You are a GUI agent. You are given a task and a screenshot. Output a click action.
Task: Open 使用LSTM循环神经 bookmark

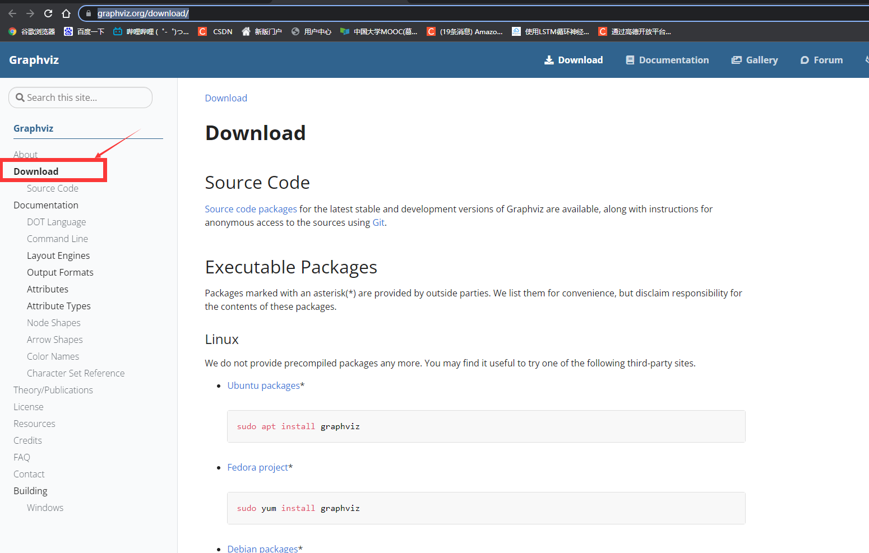[551, 31]
